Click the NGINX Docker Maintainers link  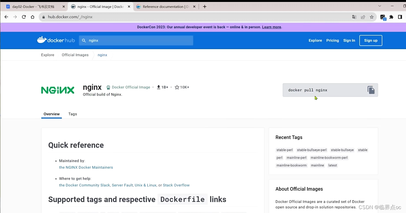[86, 167]
